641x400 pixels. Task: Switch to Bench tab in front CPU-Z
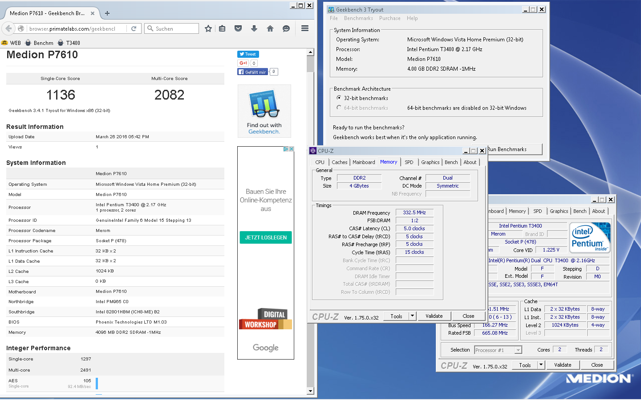[451, 162]
